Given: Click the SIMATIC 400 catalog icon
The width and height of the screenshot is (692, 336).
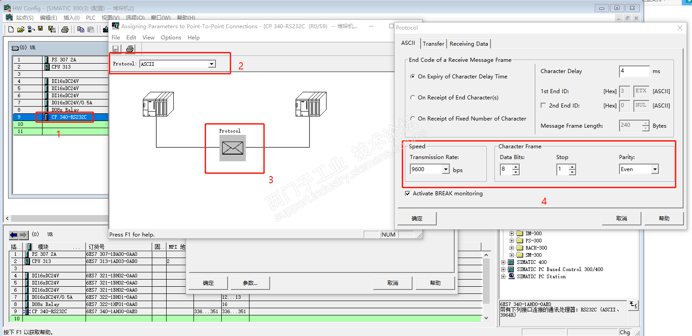Looking at the screenshot, I should (x=511, y=262).
